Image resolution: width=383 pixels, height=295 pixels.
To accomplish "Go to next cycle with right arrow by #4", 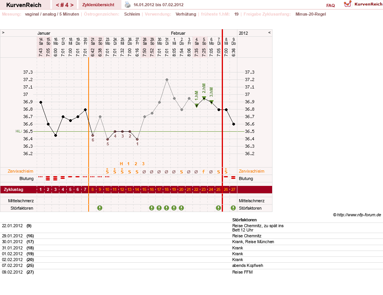I will (x=72, y=5).
